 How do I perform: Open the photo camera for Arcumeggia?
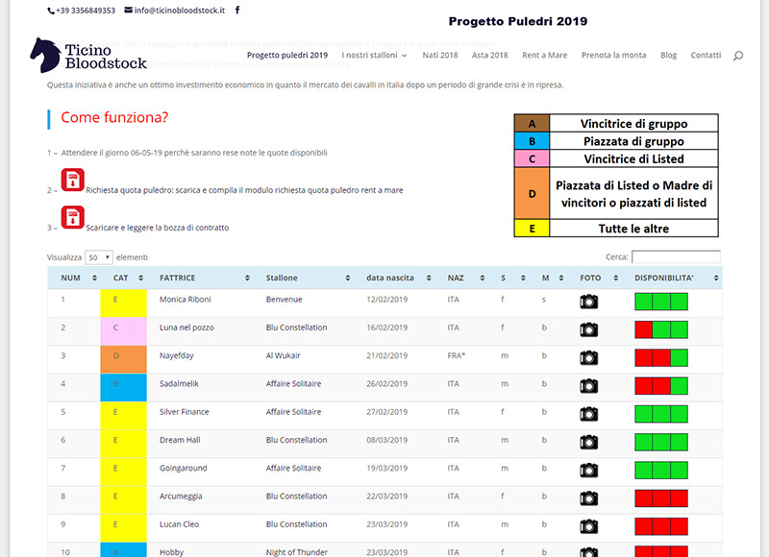tap(588, 498)
